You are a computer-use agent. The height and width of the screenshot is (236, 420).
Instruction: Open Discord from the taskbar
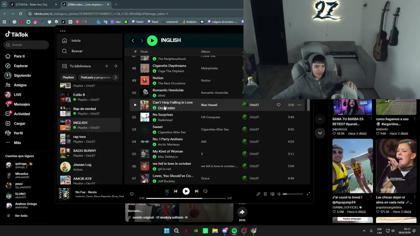225,231
